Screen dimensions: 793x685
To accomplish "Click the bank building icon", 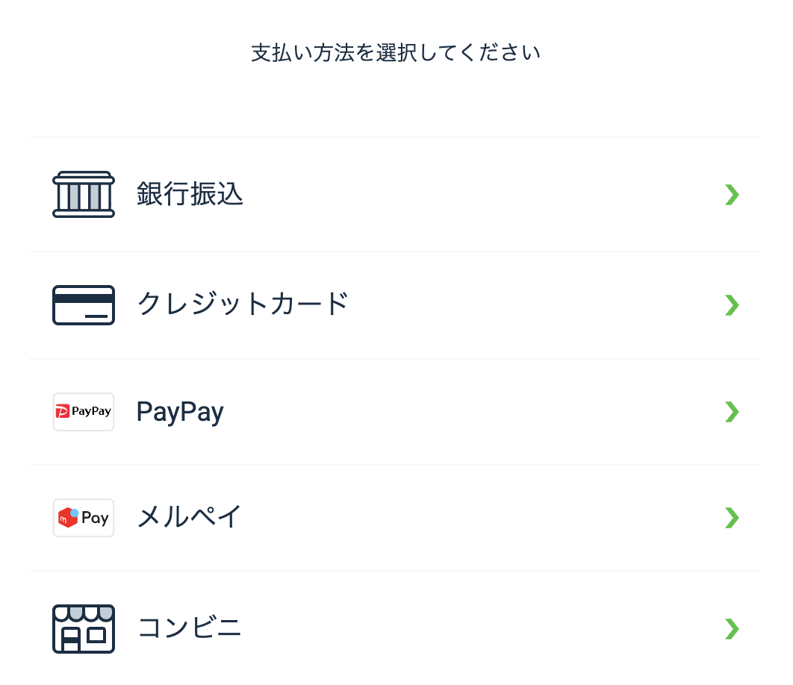I will 84,195.
